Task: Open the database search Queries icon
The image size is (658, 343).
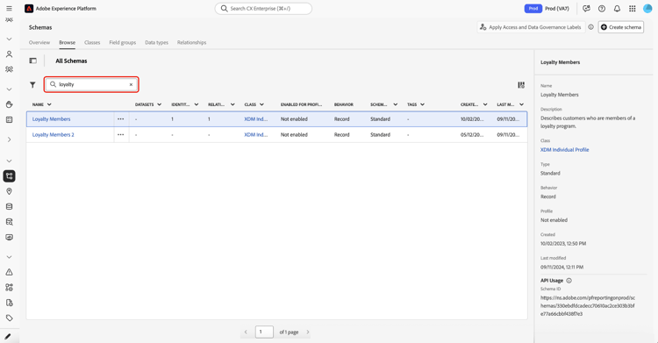Action: [x=9, y=222]
